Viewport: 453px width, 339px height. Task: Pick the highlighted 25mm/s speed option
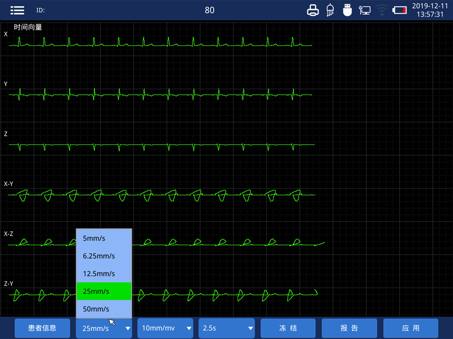104,291
